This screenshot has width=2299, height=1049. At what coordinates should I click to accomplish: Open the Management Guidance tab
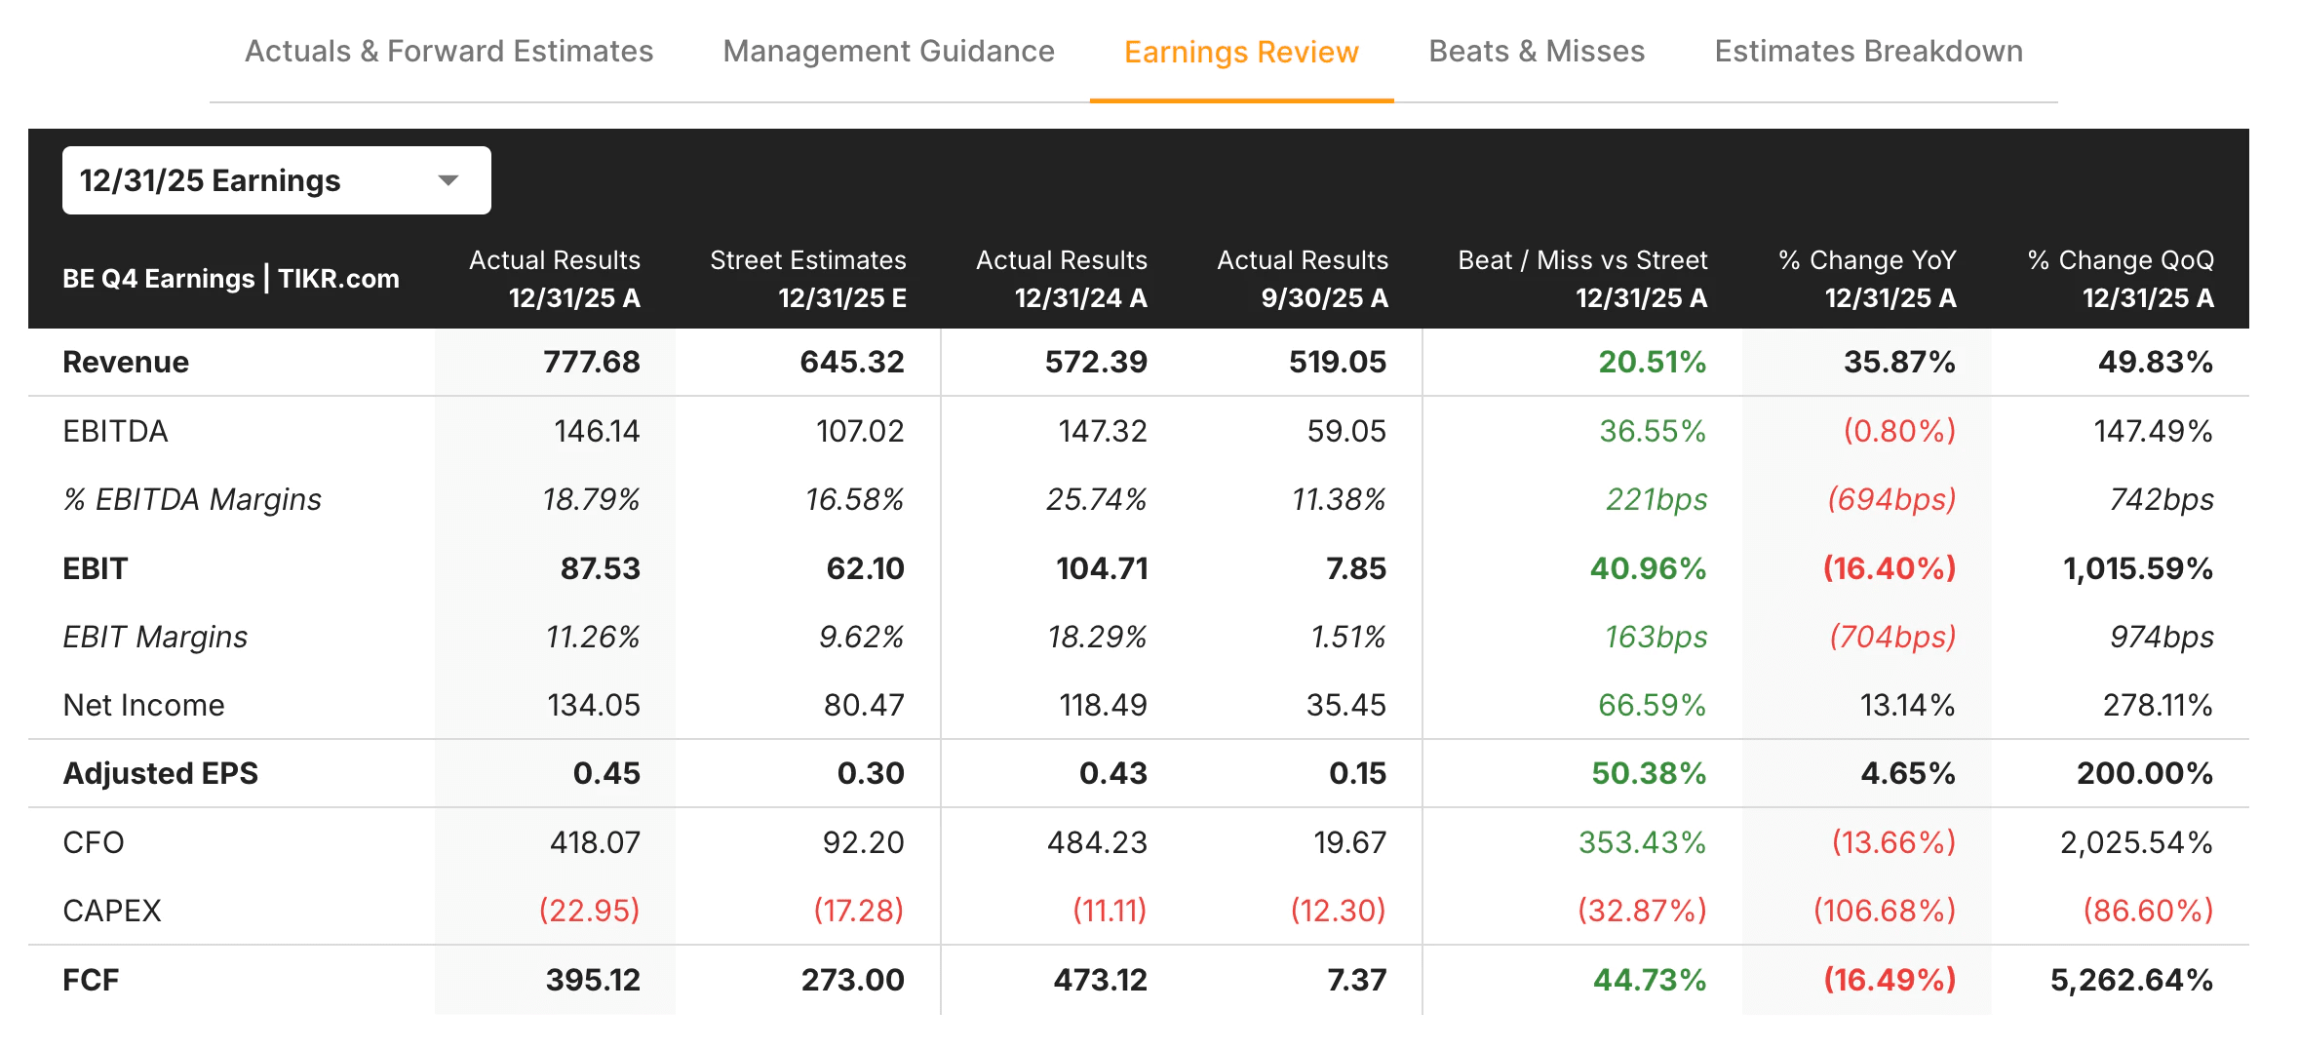[887, 51]
